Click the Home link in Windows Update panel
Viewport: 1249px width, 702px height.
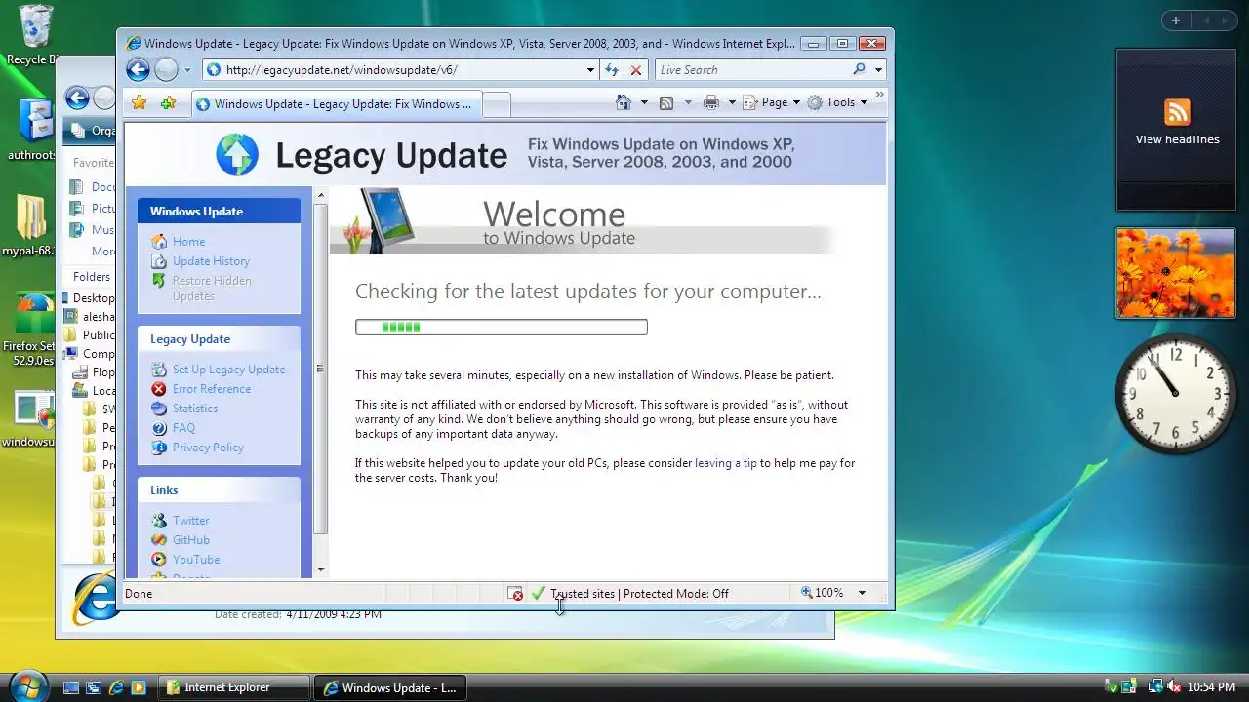(x=188, y=242)
